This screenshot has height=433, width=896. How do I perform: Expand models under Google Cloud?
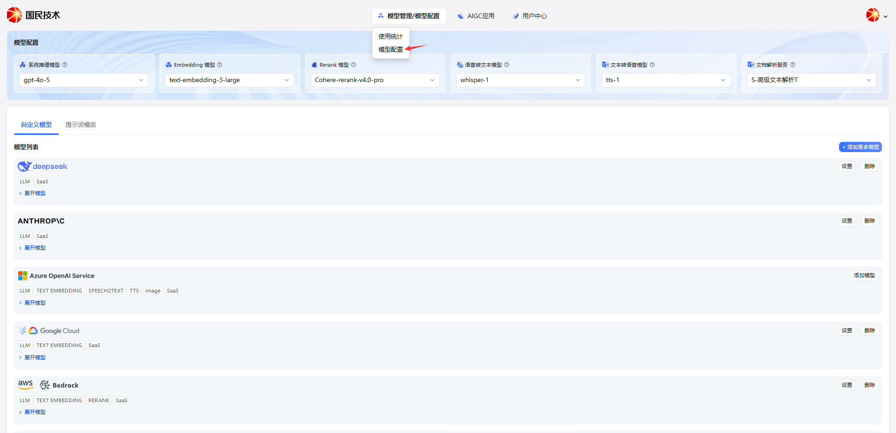(x=32, y=357)
